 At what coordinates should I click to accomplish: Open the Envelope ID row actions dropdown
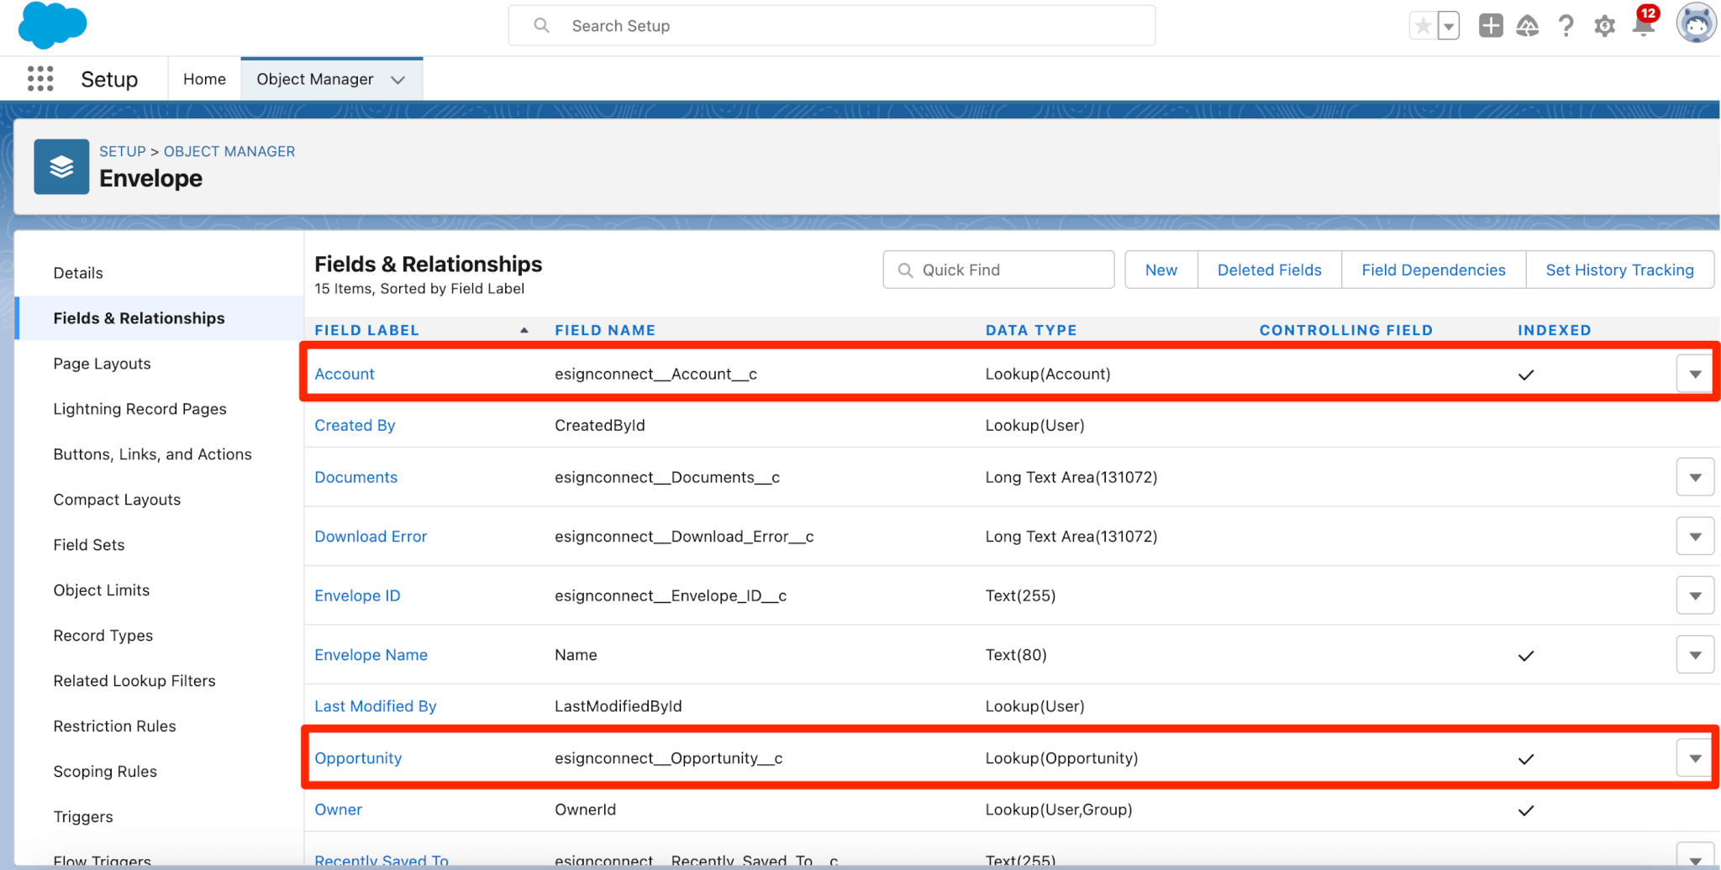coord(1695,595)
